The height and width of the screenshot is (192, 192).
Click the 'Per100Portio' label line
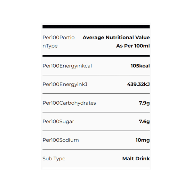pos(59,37)
